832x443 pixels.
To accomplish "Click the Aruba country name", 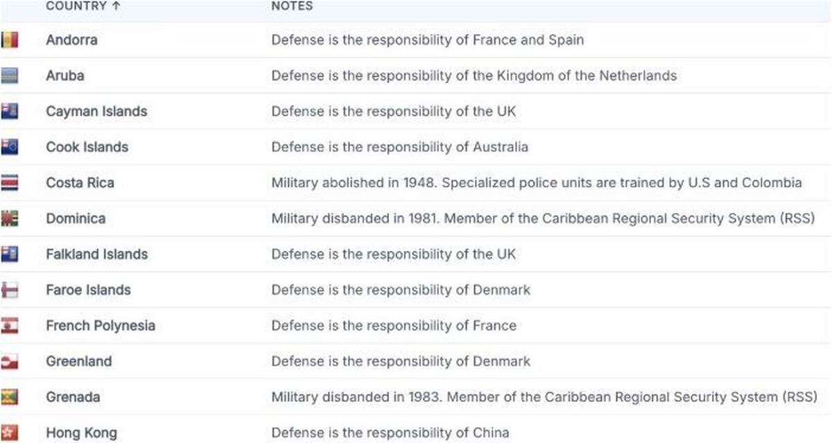I will pyautogui.click(x=65, y=76).
